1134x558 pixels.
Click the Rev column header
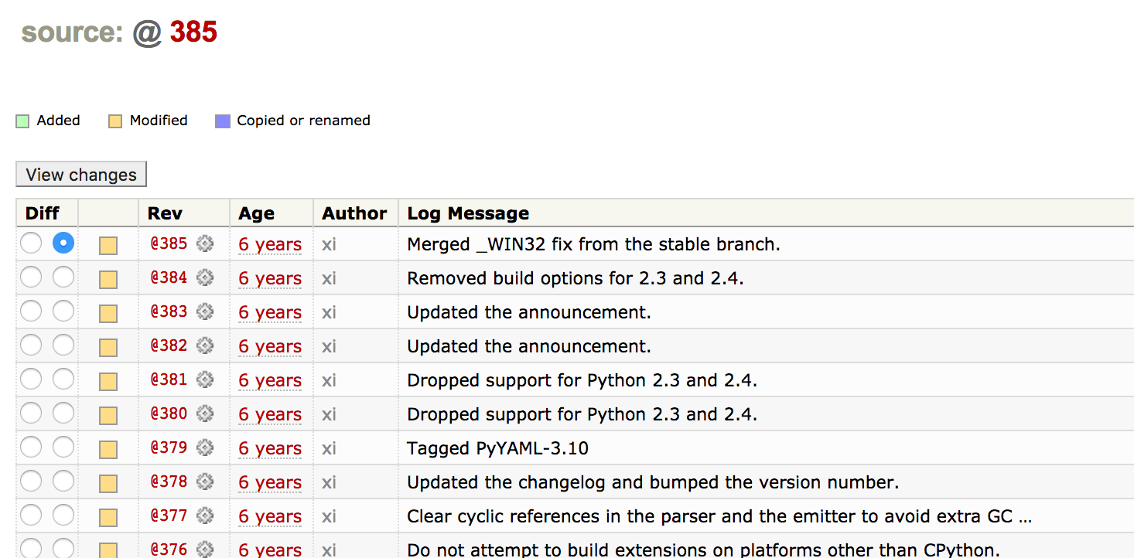coord(165,213)
